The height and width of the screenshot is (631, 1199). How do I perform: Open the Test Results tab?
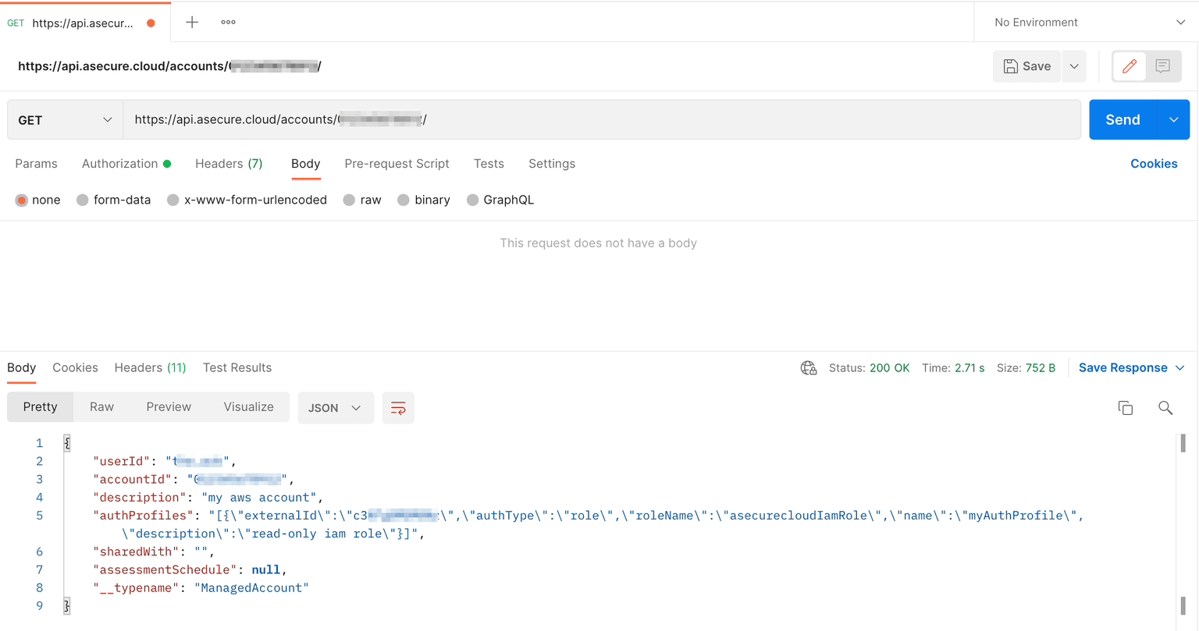point(237,368)
